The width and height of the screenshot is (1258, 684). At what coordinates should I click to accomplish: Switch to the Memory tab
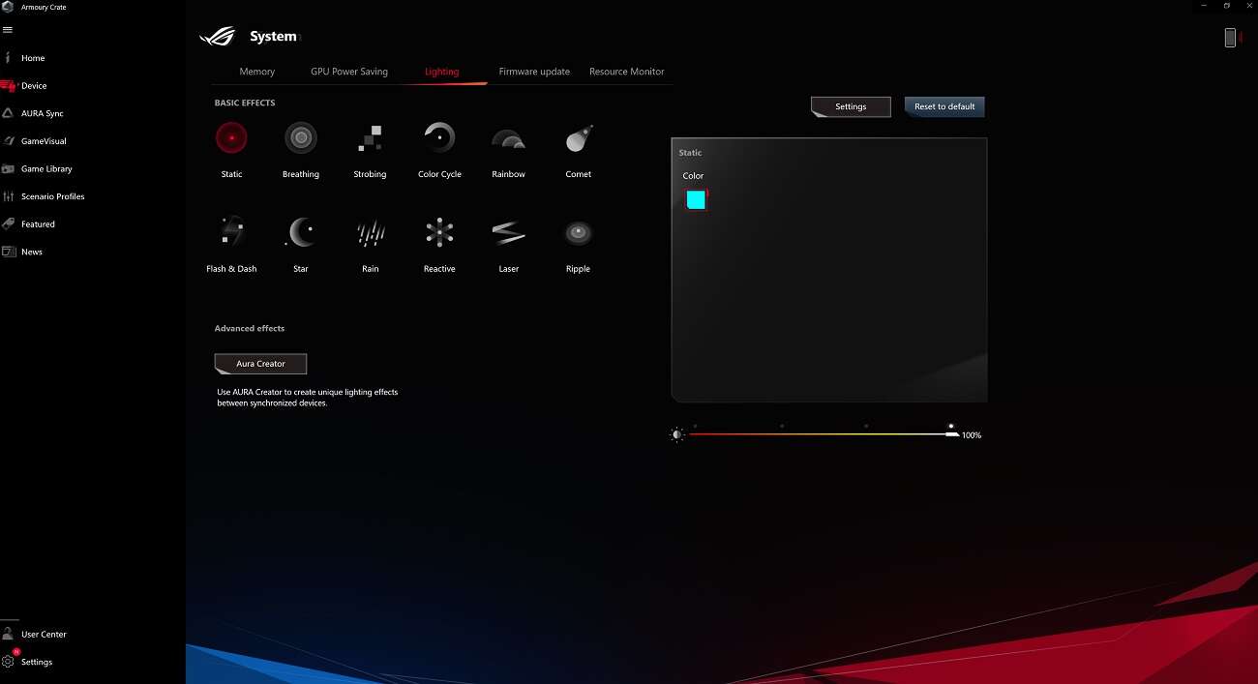(257, 72)
